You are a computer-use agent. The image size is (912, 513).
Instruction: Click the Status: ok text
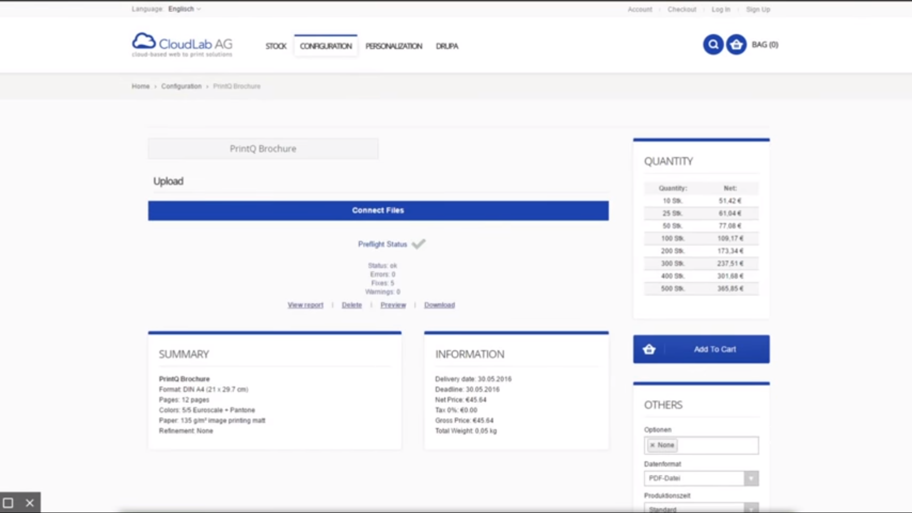382,266
